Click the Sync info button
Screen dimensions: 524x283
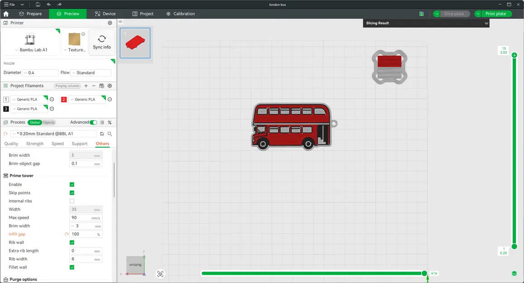pyautogui.click(x=102, y=42)
